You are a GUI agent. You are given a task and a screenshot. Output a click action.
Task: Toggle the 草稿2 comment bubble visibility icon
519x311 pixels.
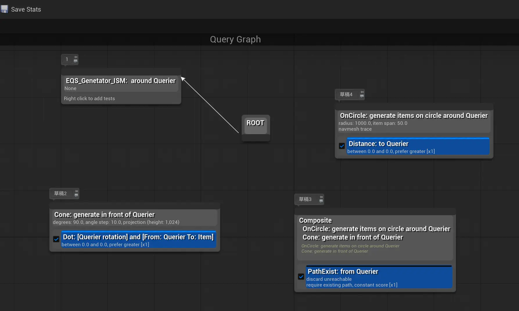[x=76, y=195]
